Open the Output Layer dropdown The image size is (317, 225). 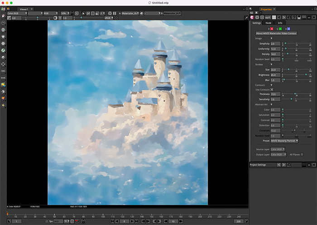(x=279, y=154)
